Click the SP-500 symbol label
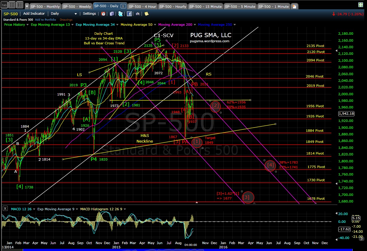 (11, 14)
